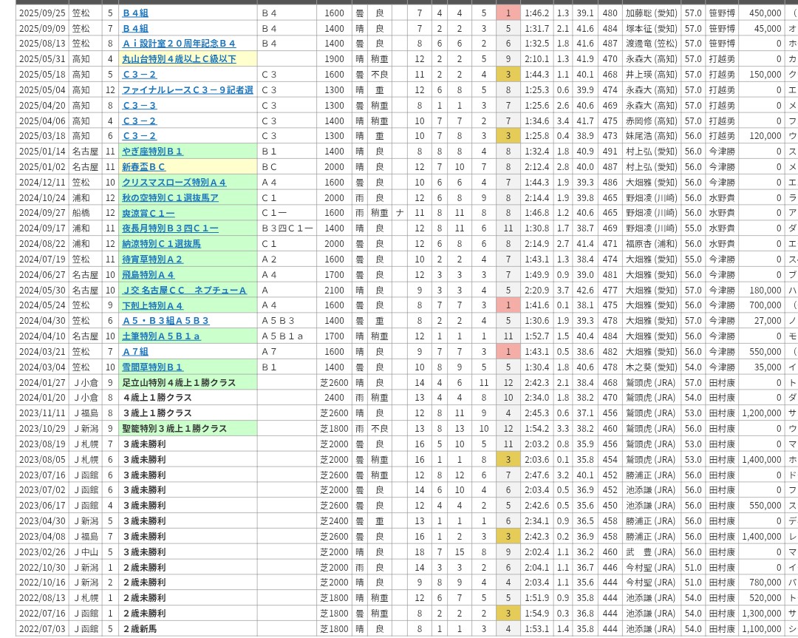This screenshot has height=638, width=798.
Task: Open the 納涼特別Ｃ１選抜馬 race link
Action: click(x=161, y=244)
